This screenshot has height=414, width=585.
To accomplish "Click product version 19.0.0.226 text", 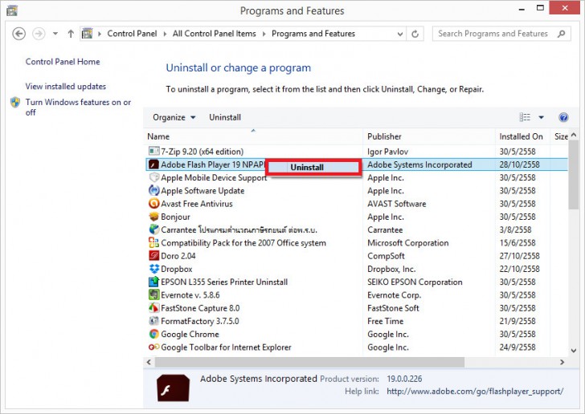I will pyautogui.click(x=404, y=379).
